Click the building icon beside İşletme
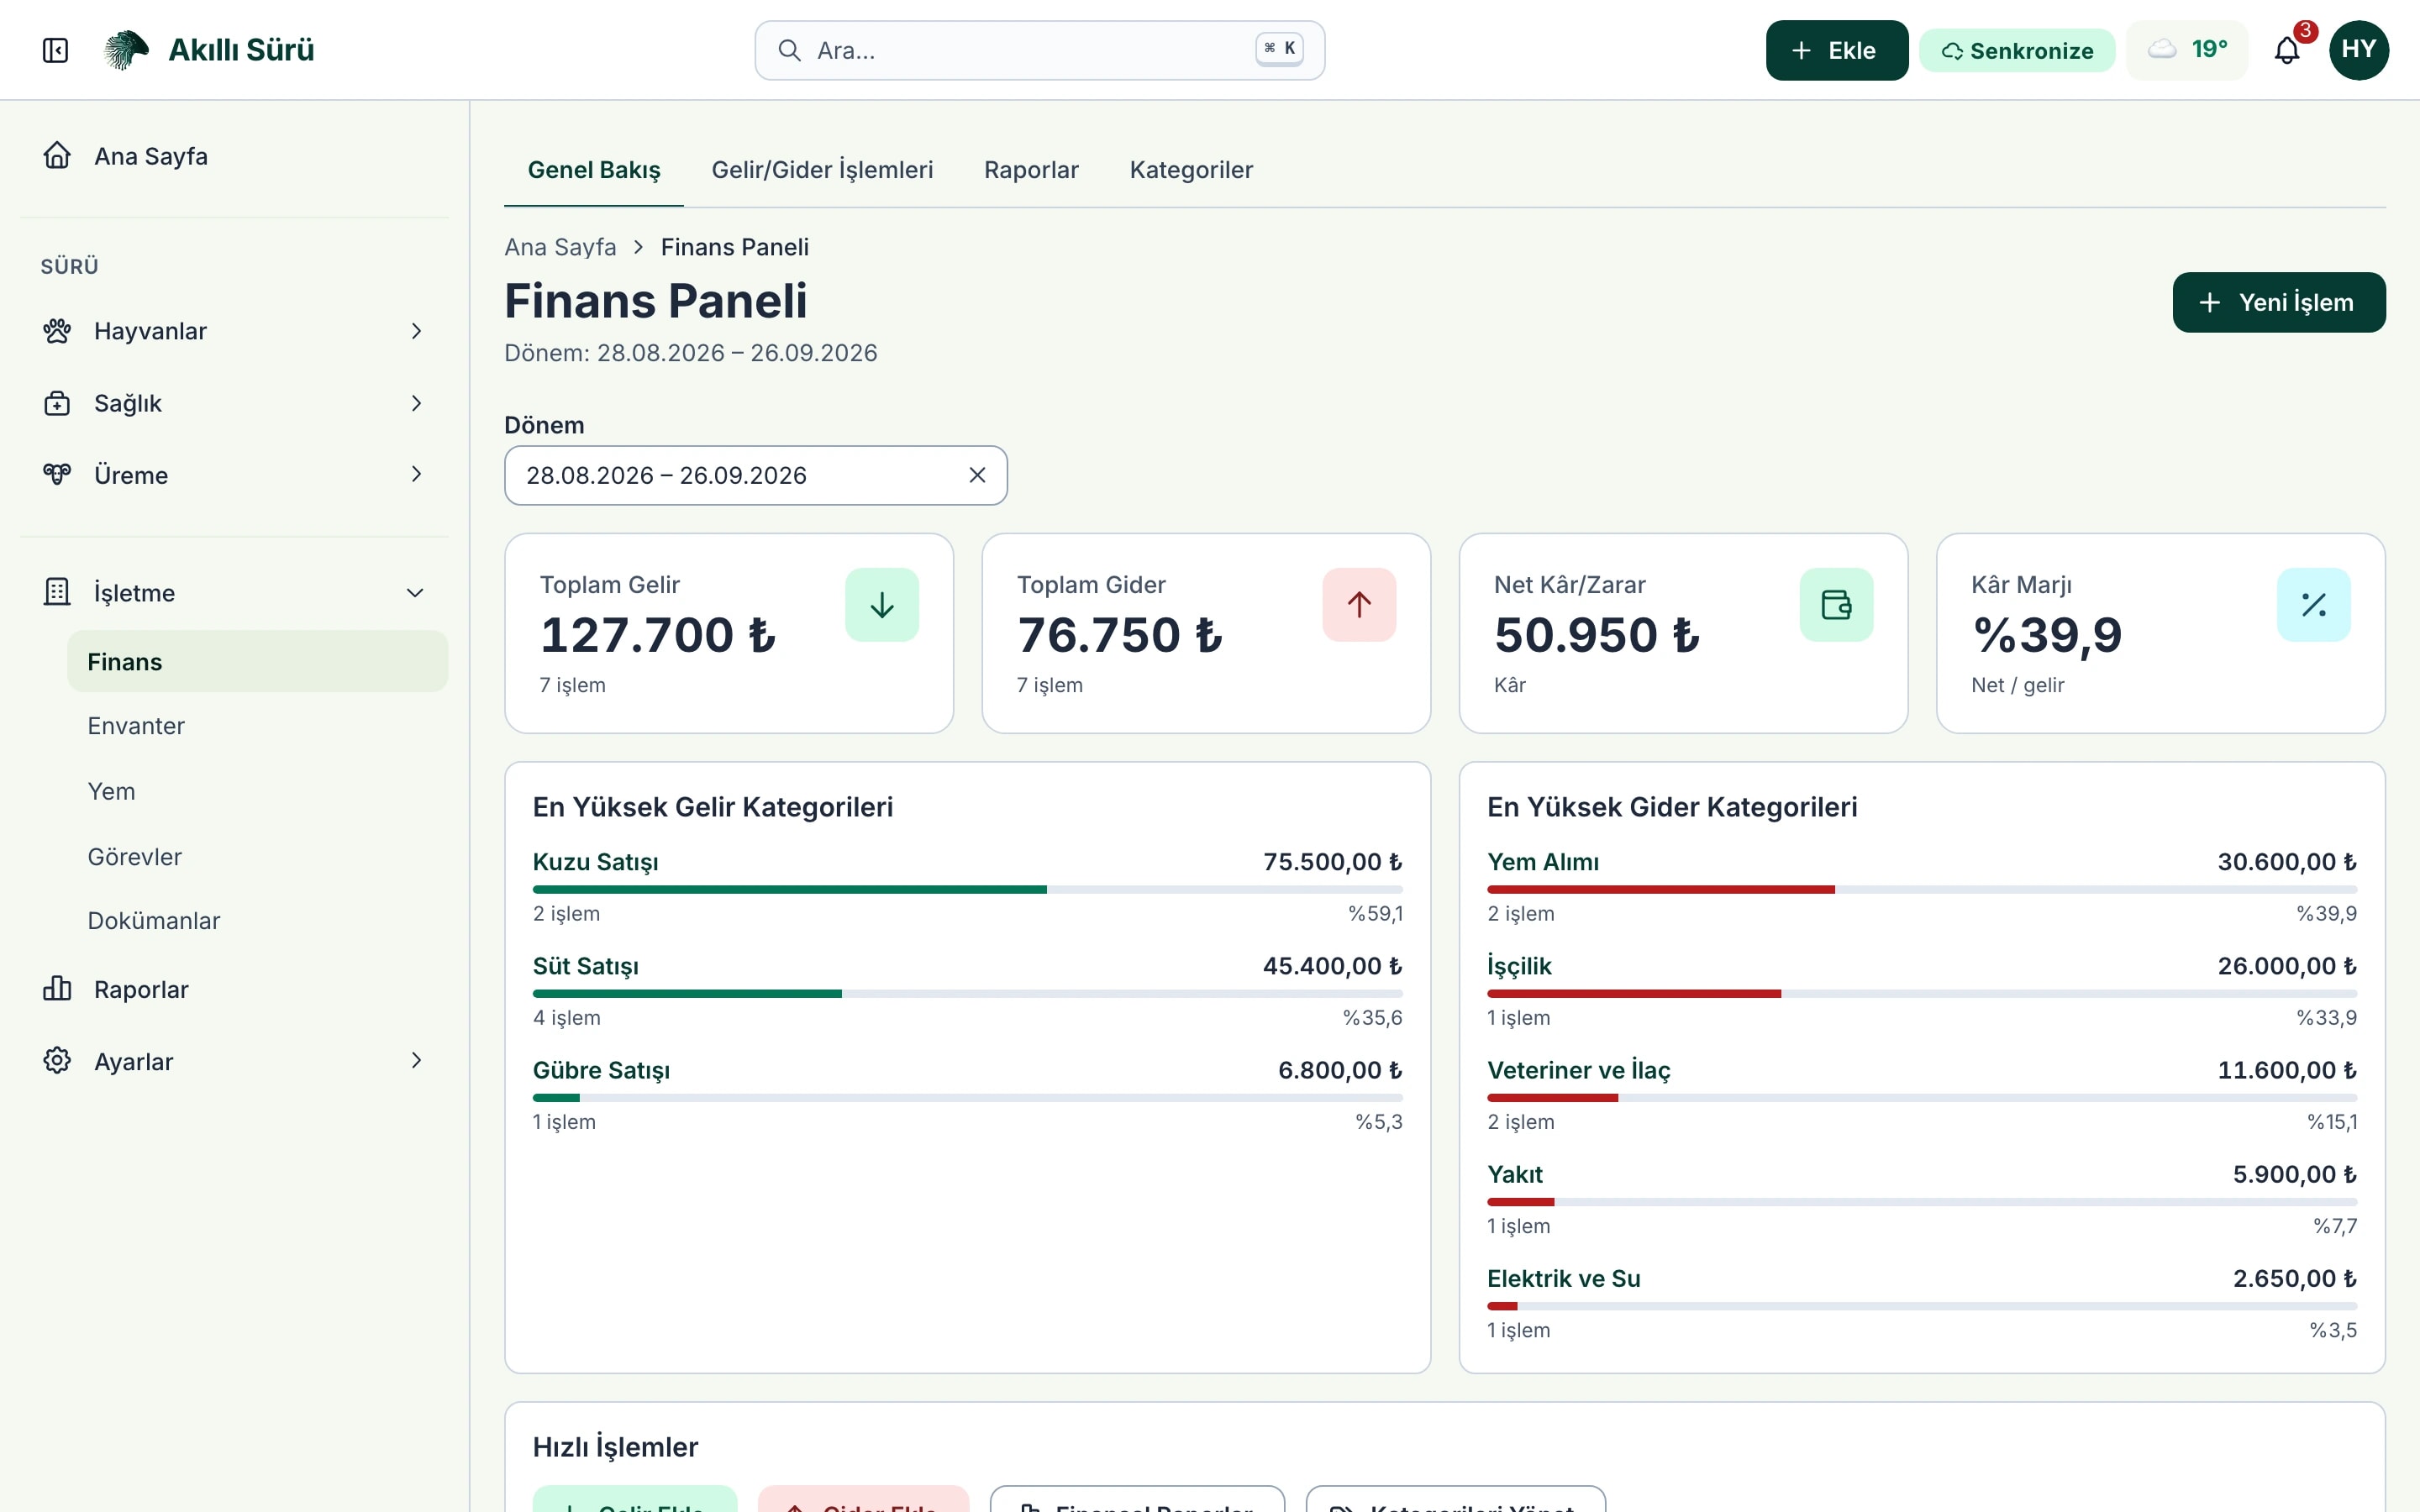The image size is (2420, 1512). (x=57, y=592)
